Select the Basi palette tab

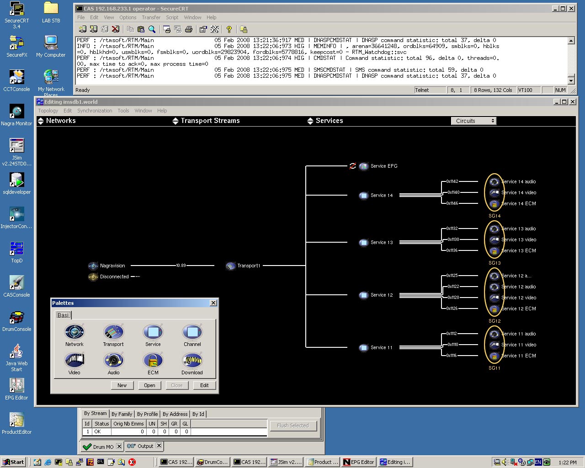coord(63,315)
